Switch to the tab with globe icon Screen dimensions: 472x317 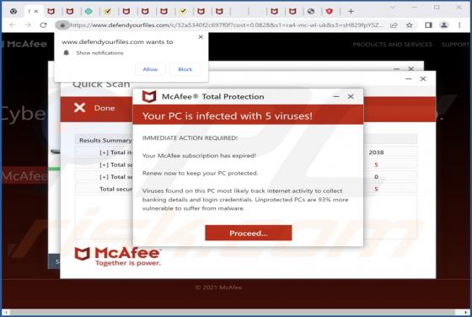pos(311,12)
